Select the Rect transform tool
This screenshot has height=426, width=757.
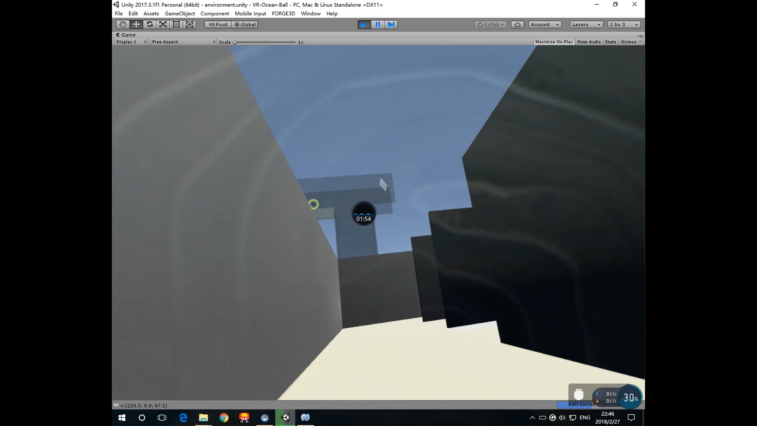point(176,24)
